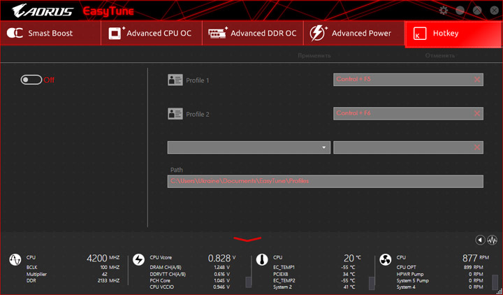Click the EC_TEMP2 temperature row
Screen dimensions: 503x295
click(314, 280)
